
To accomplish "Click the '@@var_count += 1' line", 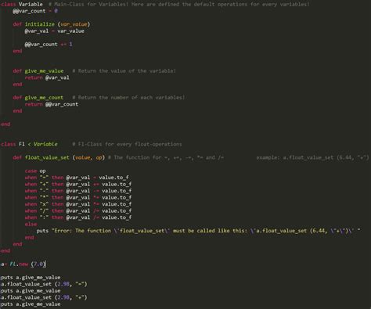I will tap(49, 45).
